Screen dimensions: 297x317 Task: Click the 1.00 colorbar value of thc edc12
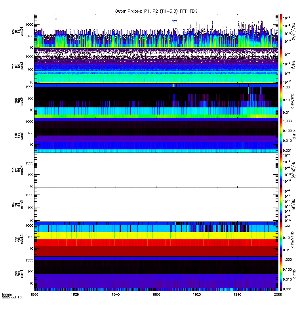[x=286, y=225]
